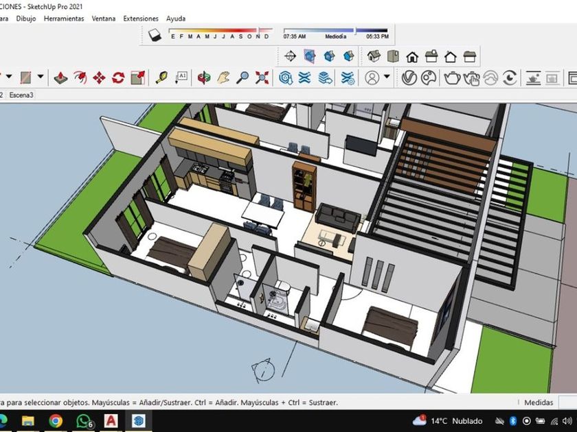Click the Zoom Extents tool
The height and width of the screenshot is (432, 577).
pyautogui.click(x=262, y=77)
